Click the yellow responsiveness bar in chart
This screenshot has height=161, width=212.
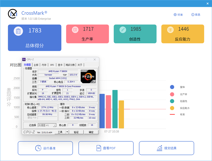pyautogui.click(x=121, y=114)
